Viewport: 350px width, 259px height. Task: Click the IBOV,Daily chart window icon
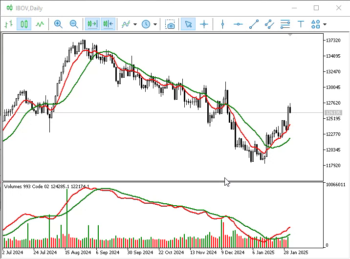9,8
